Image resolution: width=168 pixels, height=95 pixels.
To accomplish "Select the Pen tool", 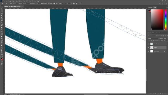I will click(2, 41).
